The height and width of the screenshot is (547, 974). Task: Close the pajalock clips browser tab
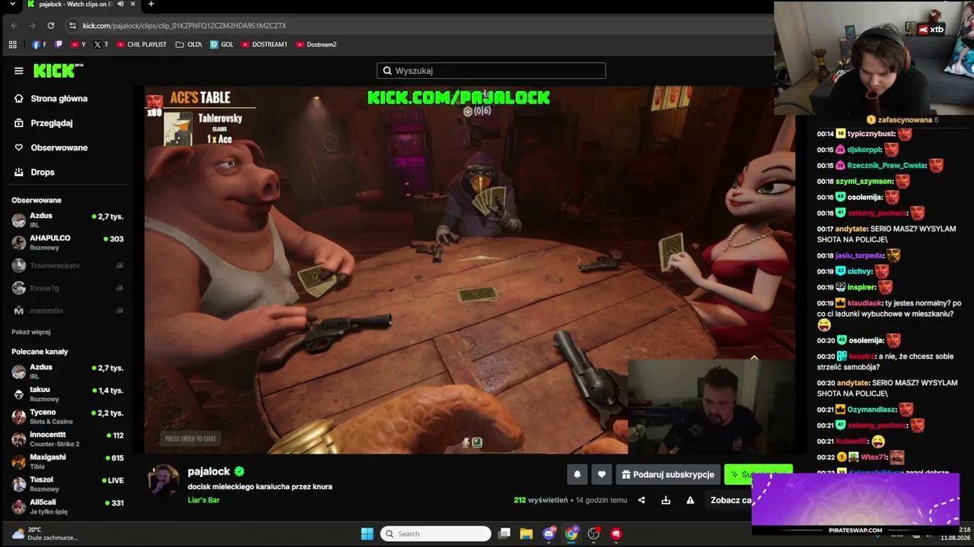(132, 5)
